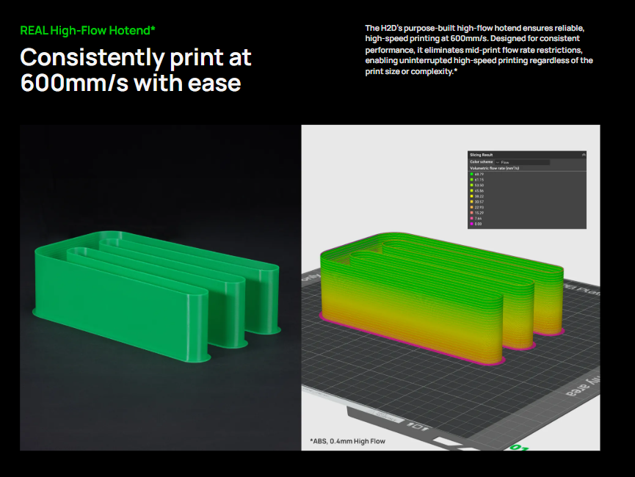Click the 'Volumetric flow rate (mm³/s)' label

coord(495,168)
